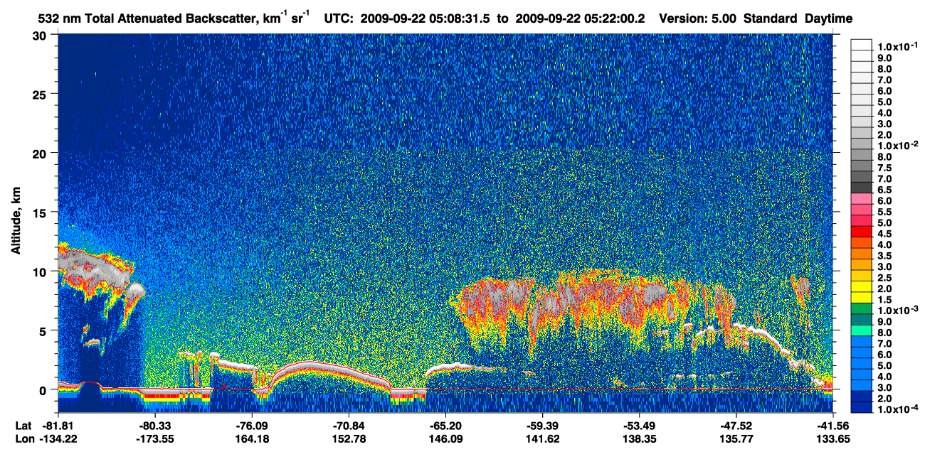Click latitude value '-53.49'

tap(639, 426)
